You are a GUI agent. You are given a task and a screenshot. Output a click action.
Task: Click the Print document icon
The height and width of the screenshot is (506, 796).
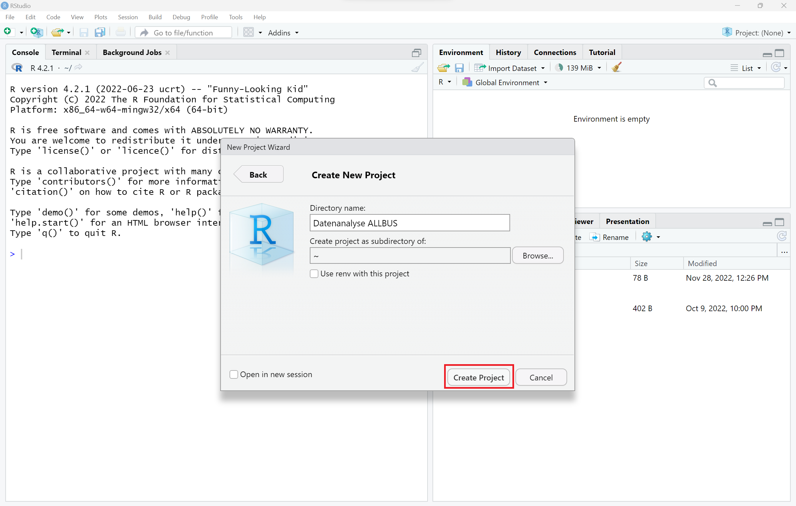pos(120,32)
